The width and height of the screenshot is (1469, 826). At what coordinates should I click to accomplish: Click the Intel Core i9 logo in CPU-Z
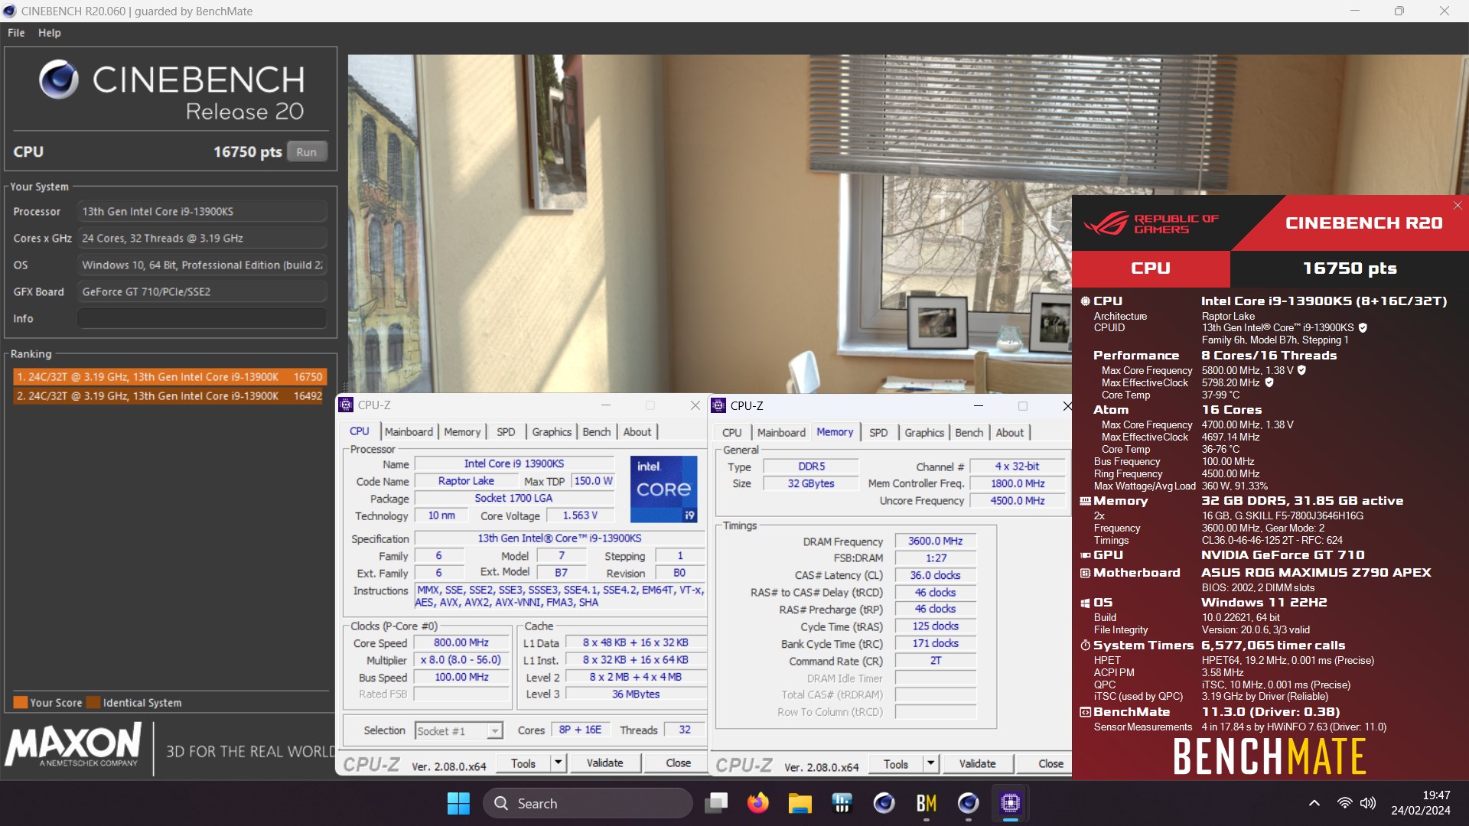(663, 489)
